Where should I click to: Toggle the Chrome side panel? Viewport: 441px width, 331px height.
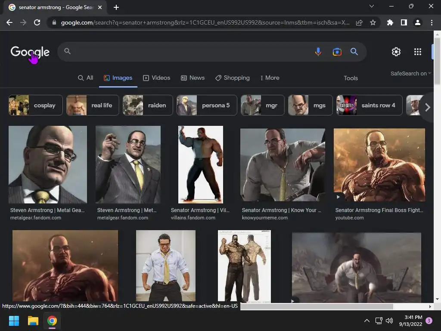(x=404, y=22)
